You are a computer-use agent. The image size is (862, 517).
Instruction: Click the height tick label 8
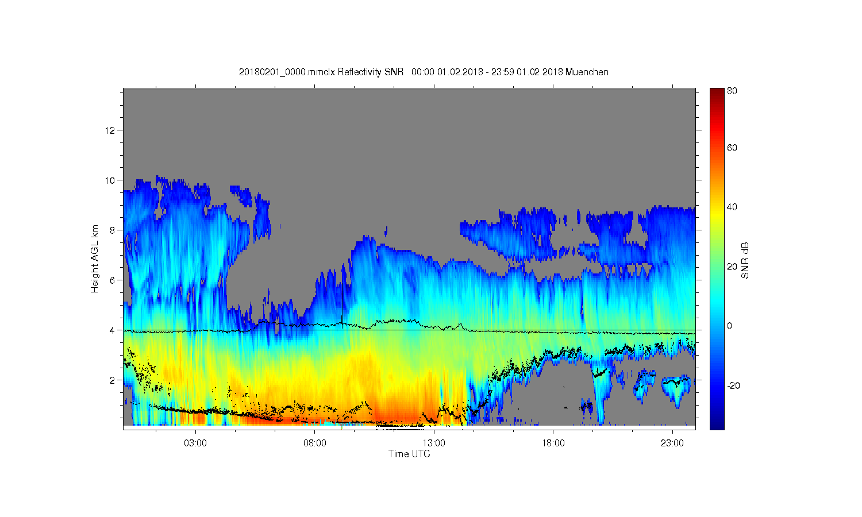coord(113,230)
